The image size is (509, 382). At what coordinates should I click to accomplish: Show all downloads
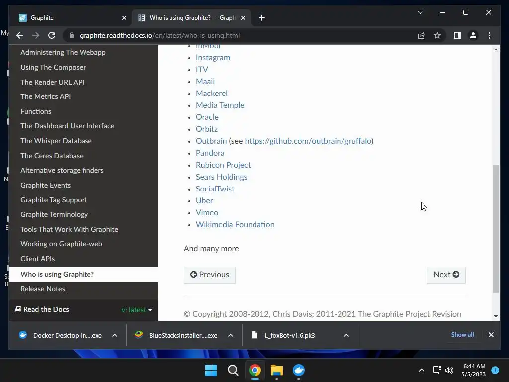pos(462,335)
